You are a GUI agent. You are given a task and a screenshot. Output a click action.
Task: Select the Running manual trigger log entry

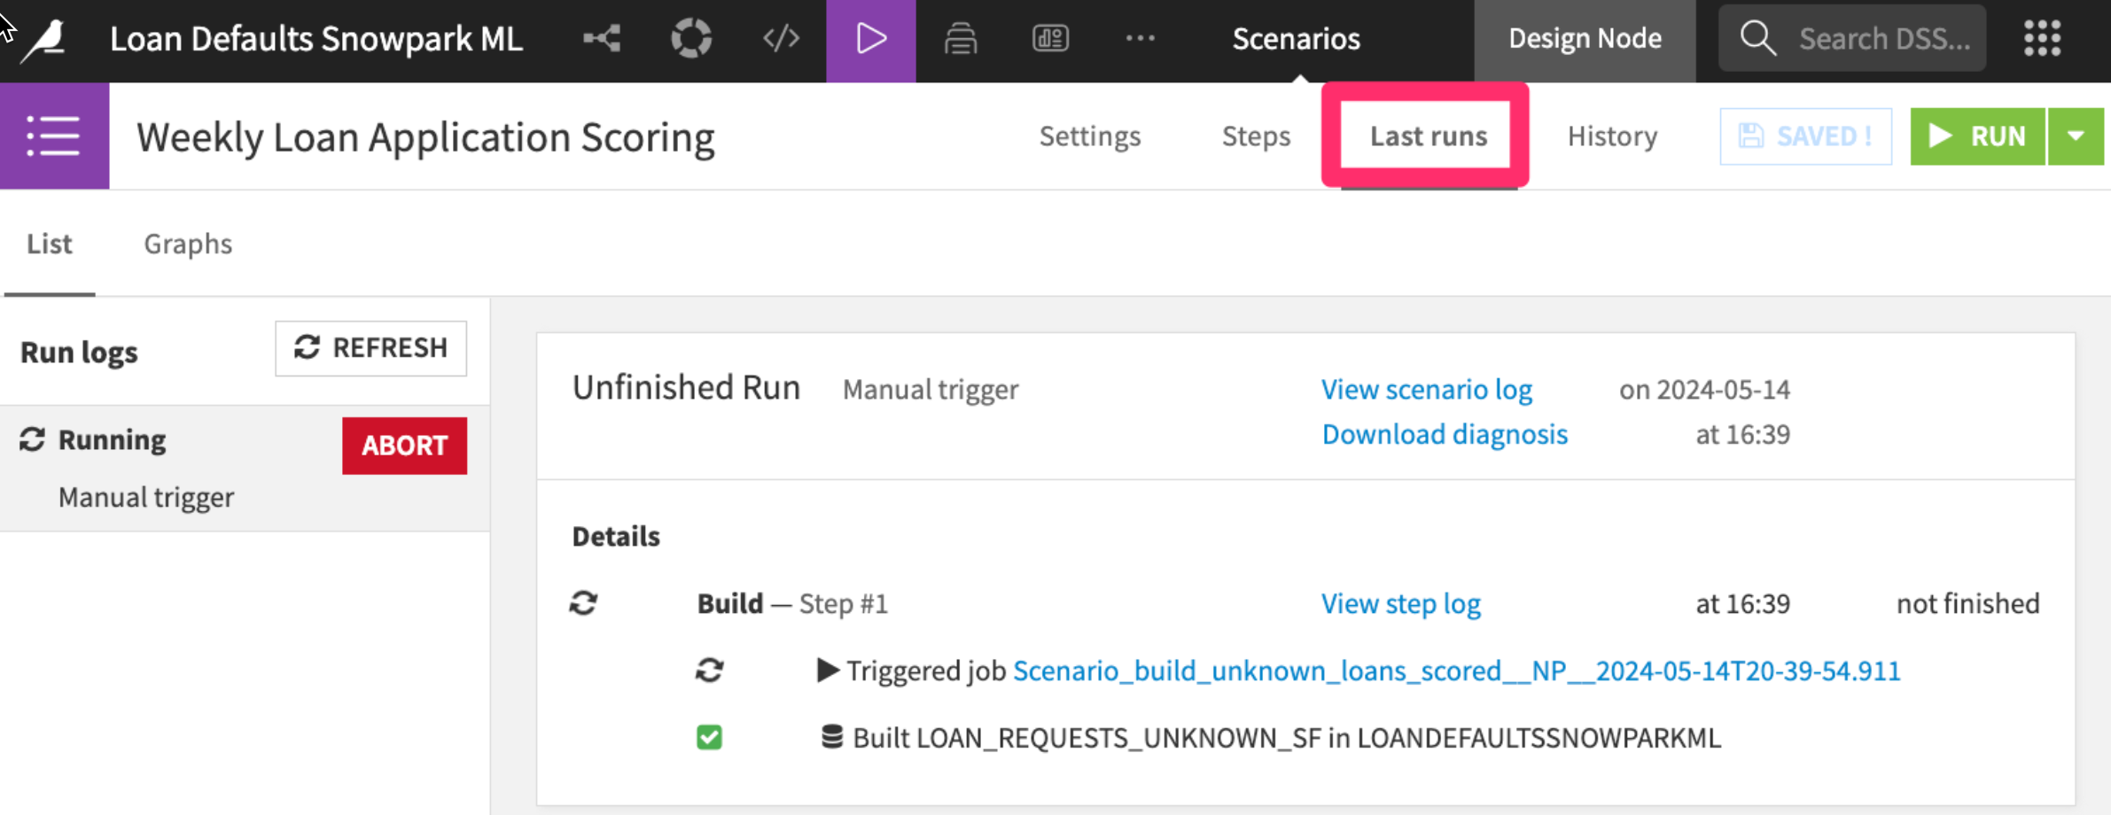point(146,468)
